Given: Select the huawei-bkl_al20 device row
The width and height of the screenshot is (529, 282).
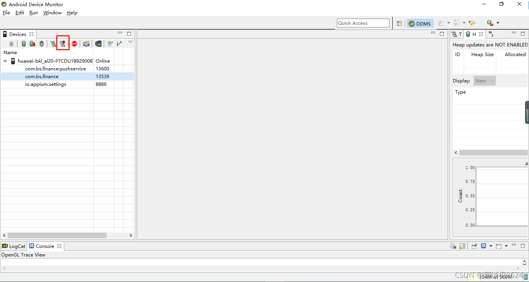Looking at the screenshot, I should [67, 61].
